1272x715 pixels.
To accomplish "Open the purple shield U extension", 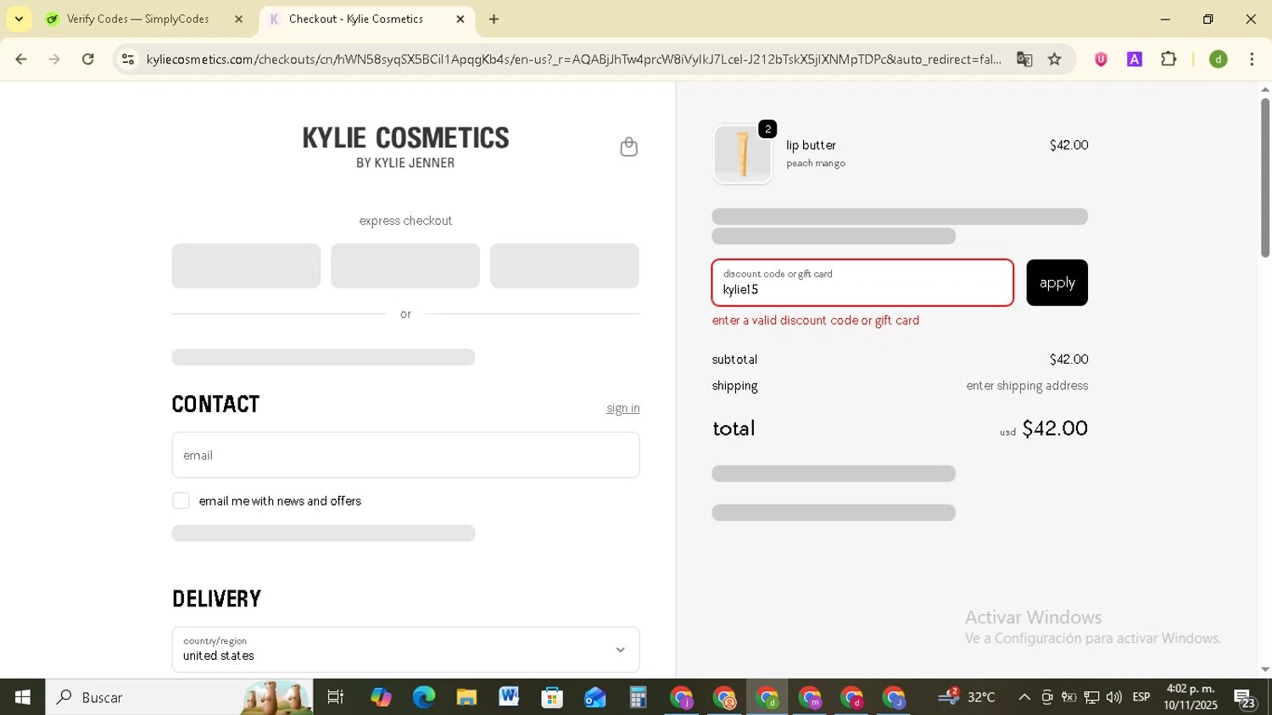I will click(1101, 59).
